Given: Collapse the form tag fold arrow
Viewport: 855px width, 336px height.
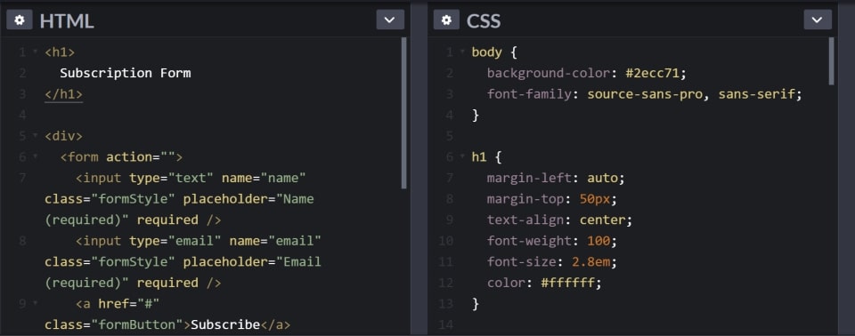Looking at the screenshot, I should (x=36, y=156).
